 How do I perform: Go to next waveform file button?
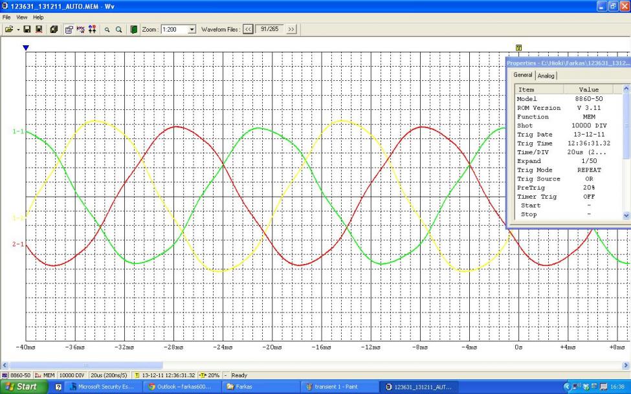pos(291,30)
